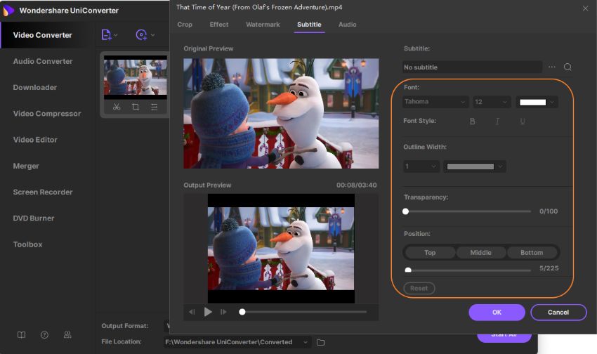Click the Cancel button
Screen dimensions: 597x354
(x=558, y=312)
